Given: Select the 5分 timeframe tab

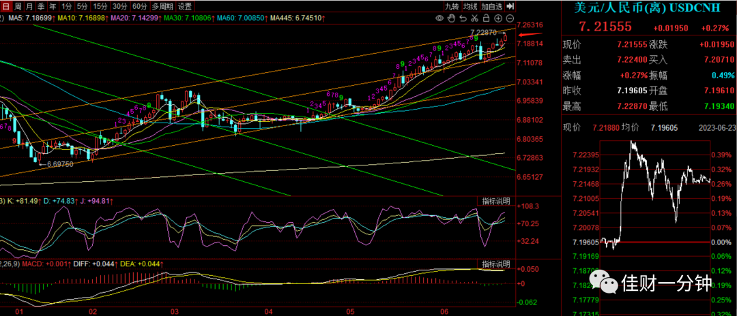Looking at the screenshot, I should (83, 7).
